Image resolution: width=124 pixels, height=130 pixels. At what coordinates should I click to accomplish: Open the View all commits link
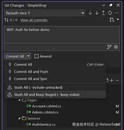[34, 20]
